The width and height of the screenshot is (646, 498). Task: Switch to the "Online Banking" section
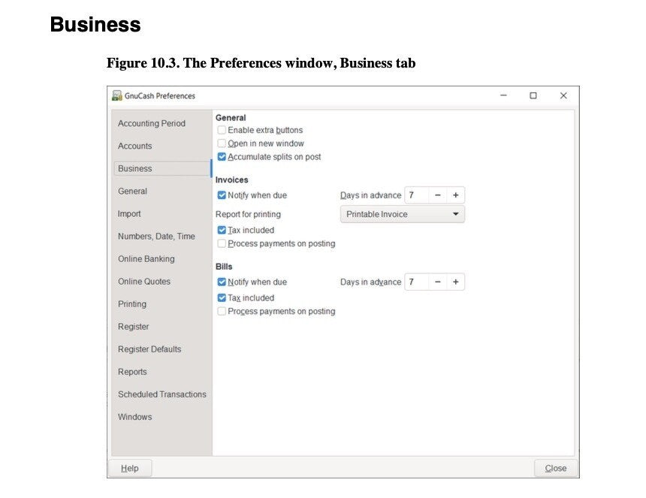click(146, 258)
